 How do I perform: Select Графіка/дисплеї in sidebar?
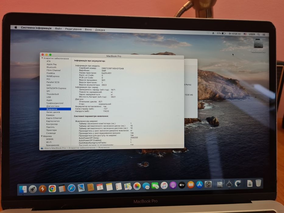[55, 103]
